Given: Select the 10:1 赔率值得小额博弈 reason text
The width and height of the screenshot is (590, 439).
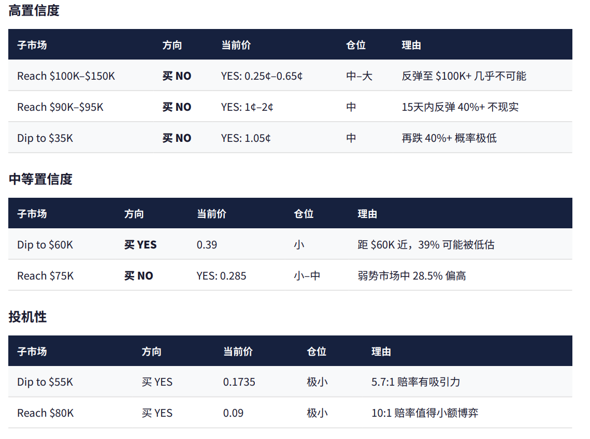Looking at the screenshot, I should coord(425,413).
